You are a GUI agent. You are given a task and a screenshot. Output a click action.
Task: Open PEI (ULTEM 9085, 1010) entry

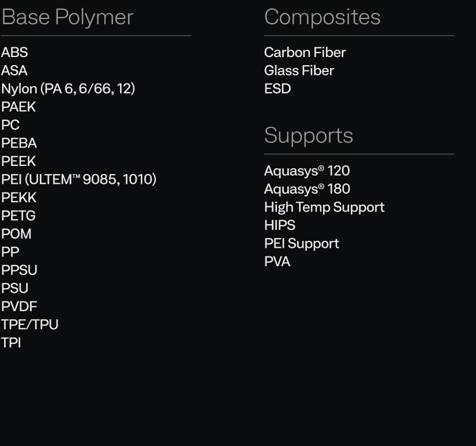pyautogui.click(x=78, y=179)
